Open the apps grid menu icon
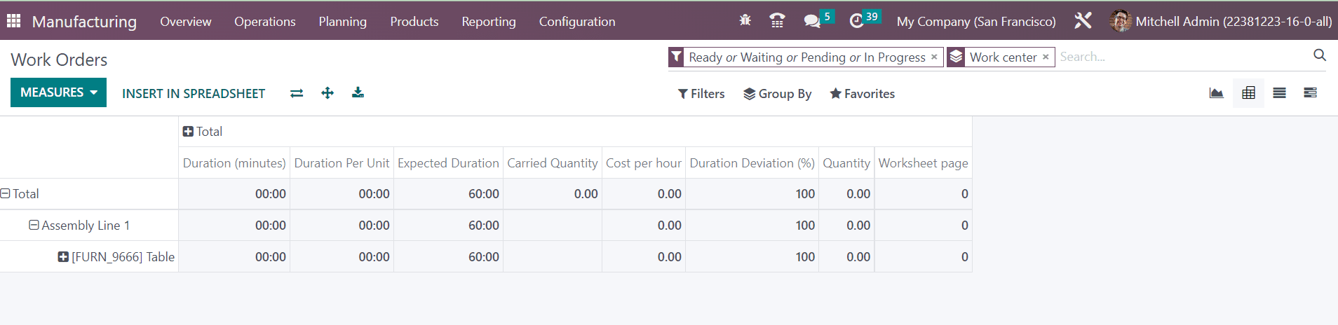Viewport: 1338px width, 325px height. coord(13,21)
